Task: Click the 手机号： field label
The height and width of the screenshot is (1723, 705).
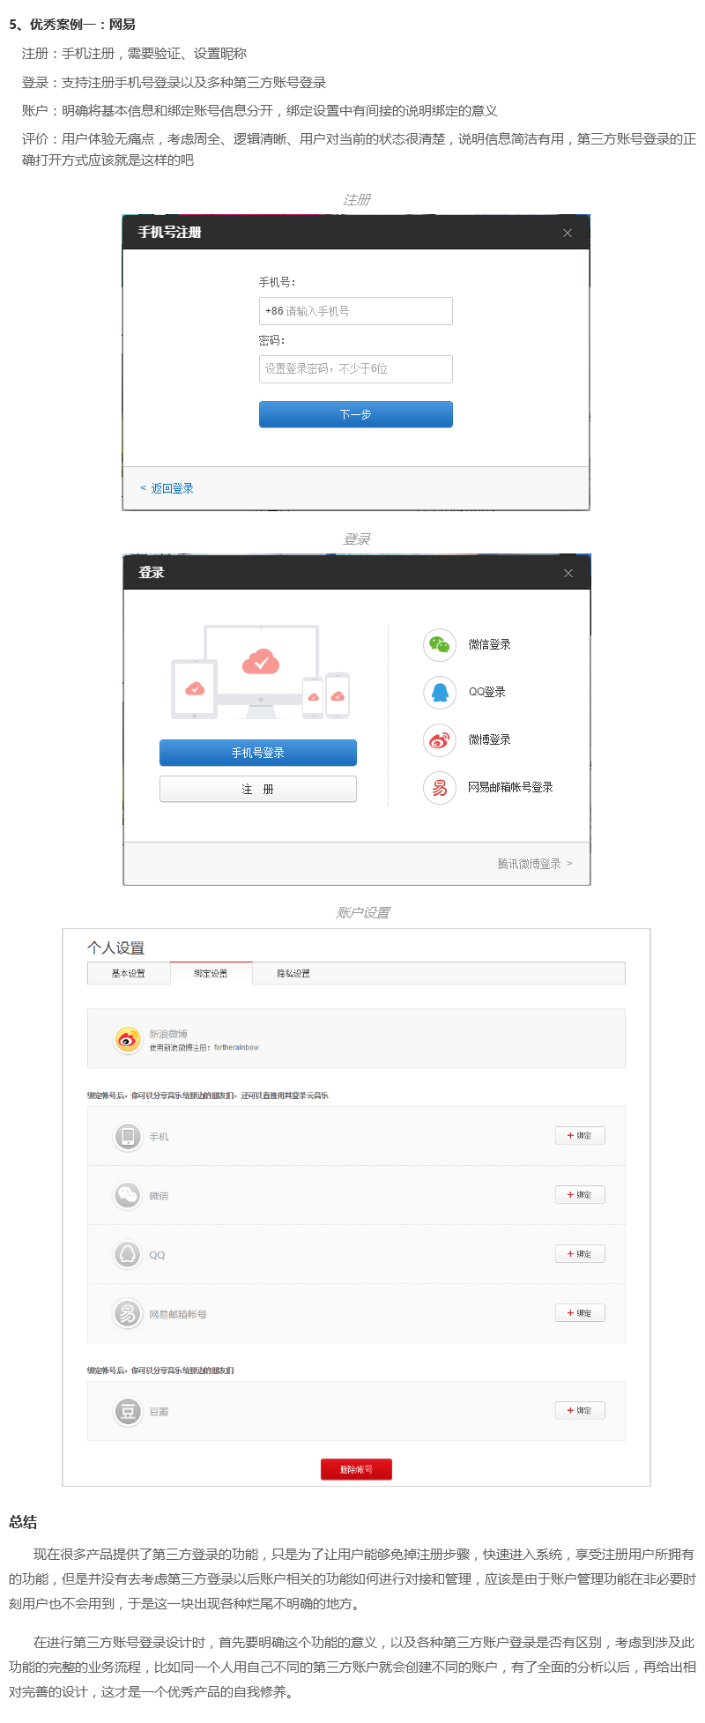Action: [x=278, y=283]
